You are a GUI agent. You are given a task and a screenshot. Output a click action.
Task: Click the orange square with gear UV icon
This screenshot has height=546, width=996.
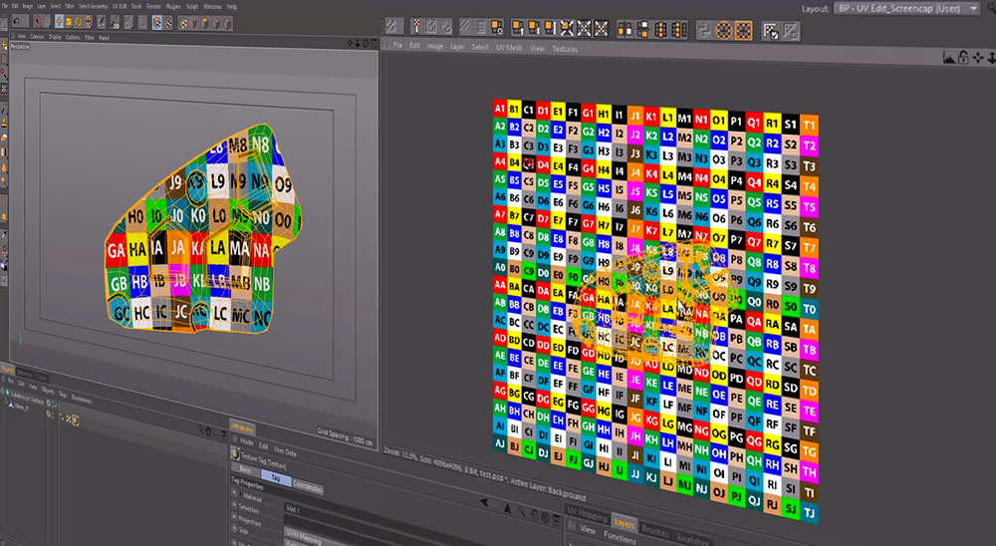[497, 27]
